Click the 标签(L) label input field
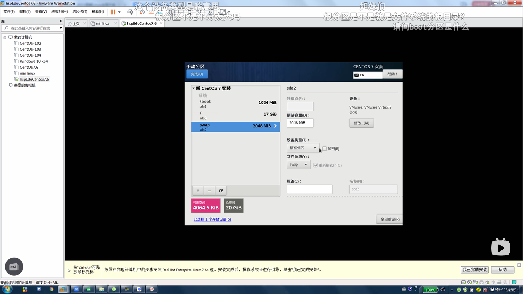523x294 pixels. click(x=309, y=189)
